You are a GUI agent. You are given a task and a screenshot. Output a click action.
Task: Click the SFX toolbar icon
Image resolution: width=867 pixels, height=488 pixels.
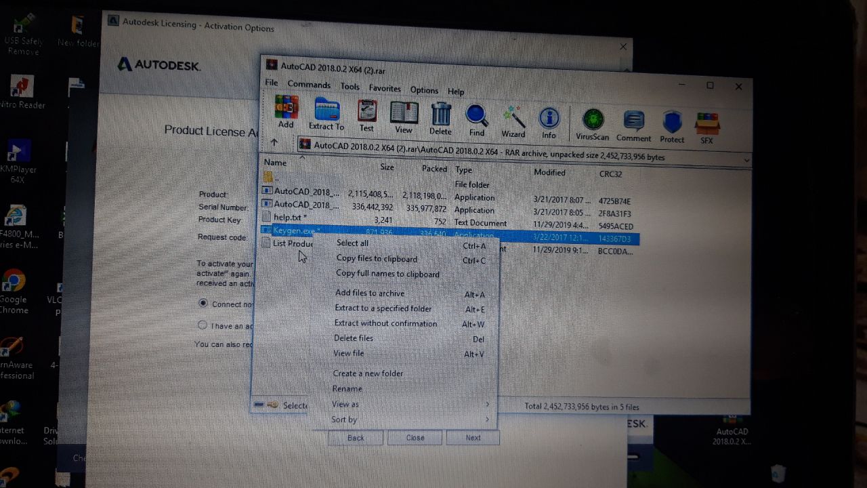[x=706, y=129]
